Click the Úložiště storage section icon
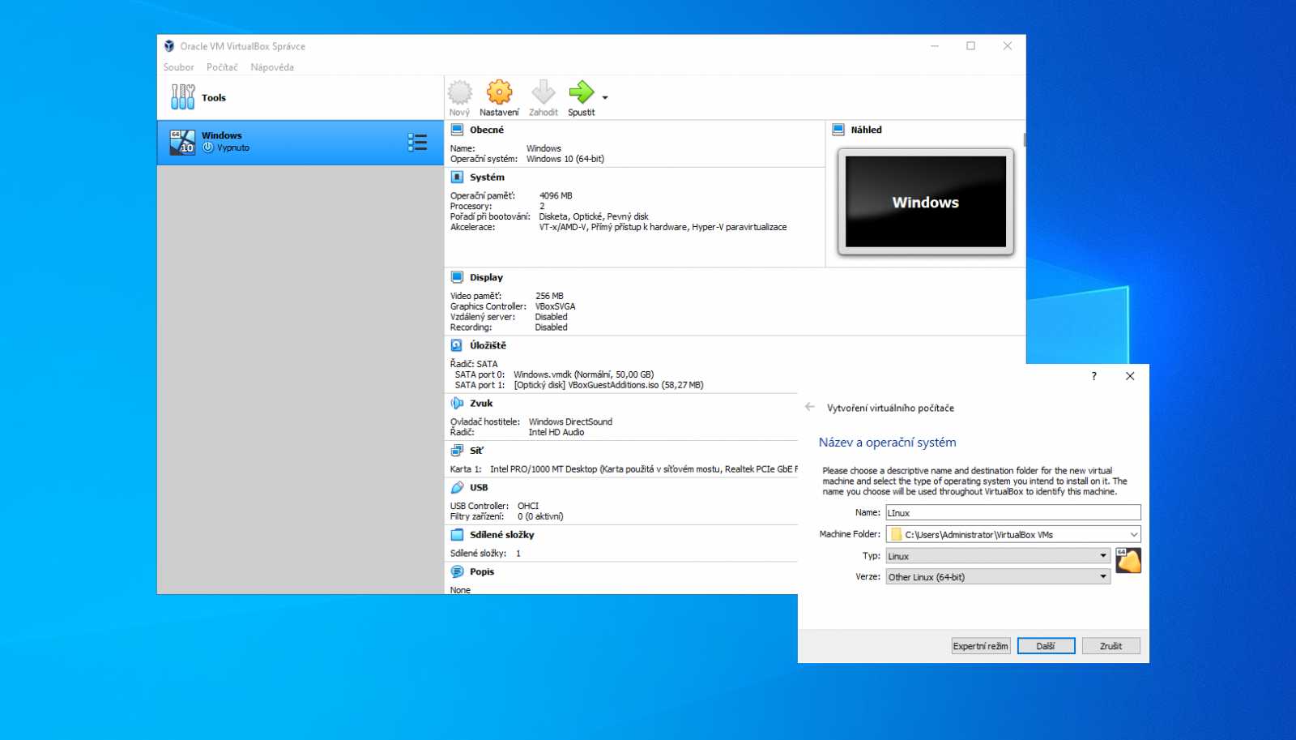1296x740 pixels. (457, 345)
